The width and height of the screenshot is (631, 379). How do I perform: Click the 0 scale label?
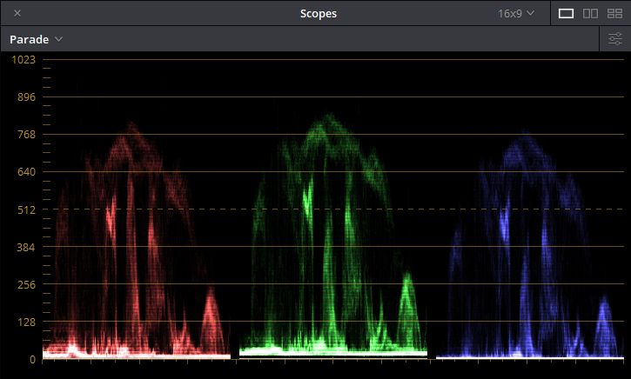(32, 360)
